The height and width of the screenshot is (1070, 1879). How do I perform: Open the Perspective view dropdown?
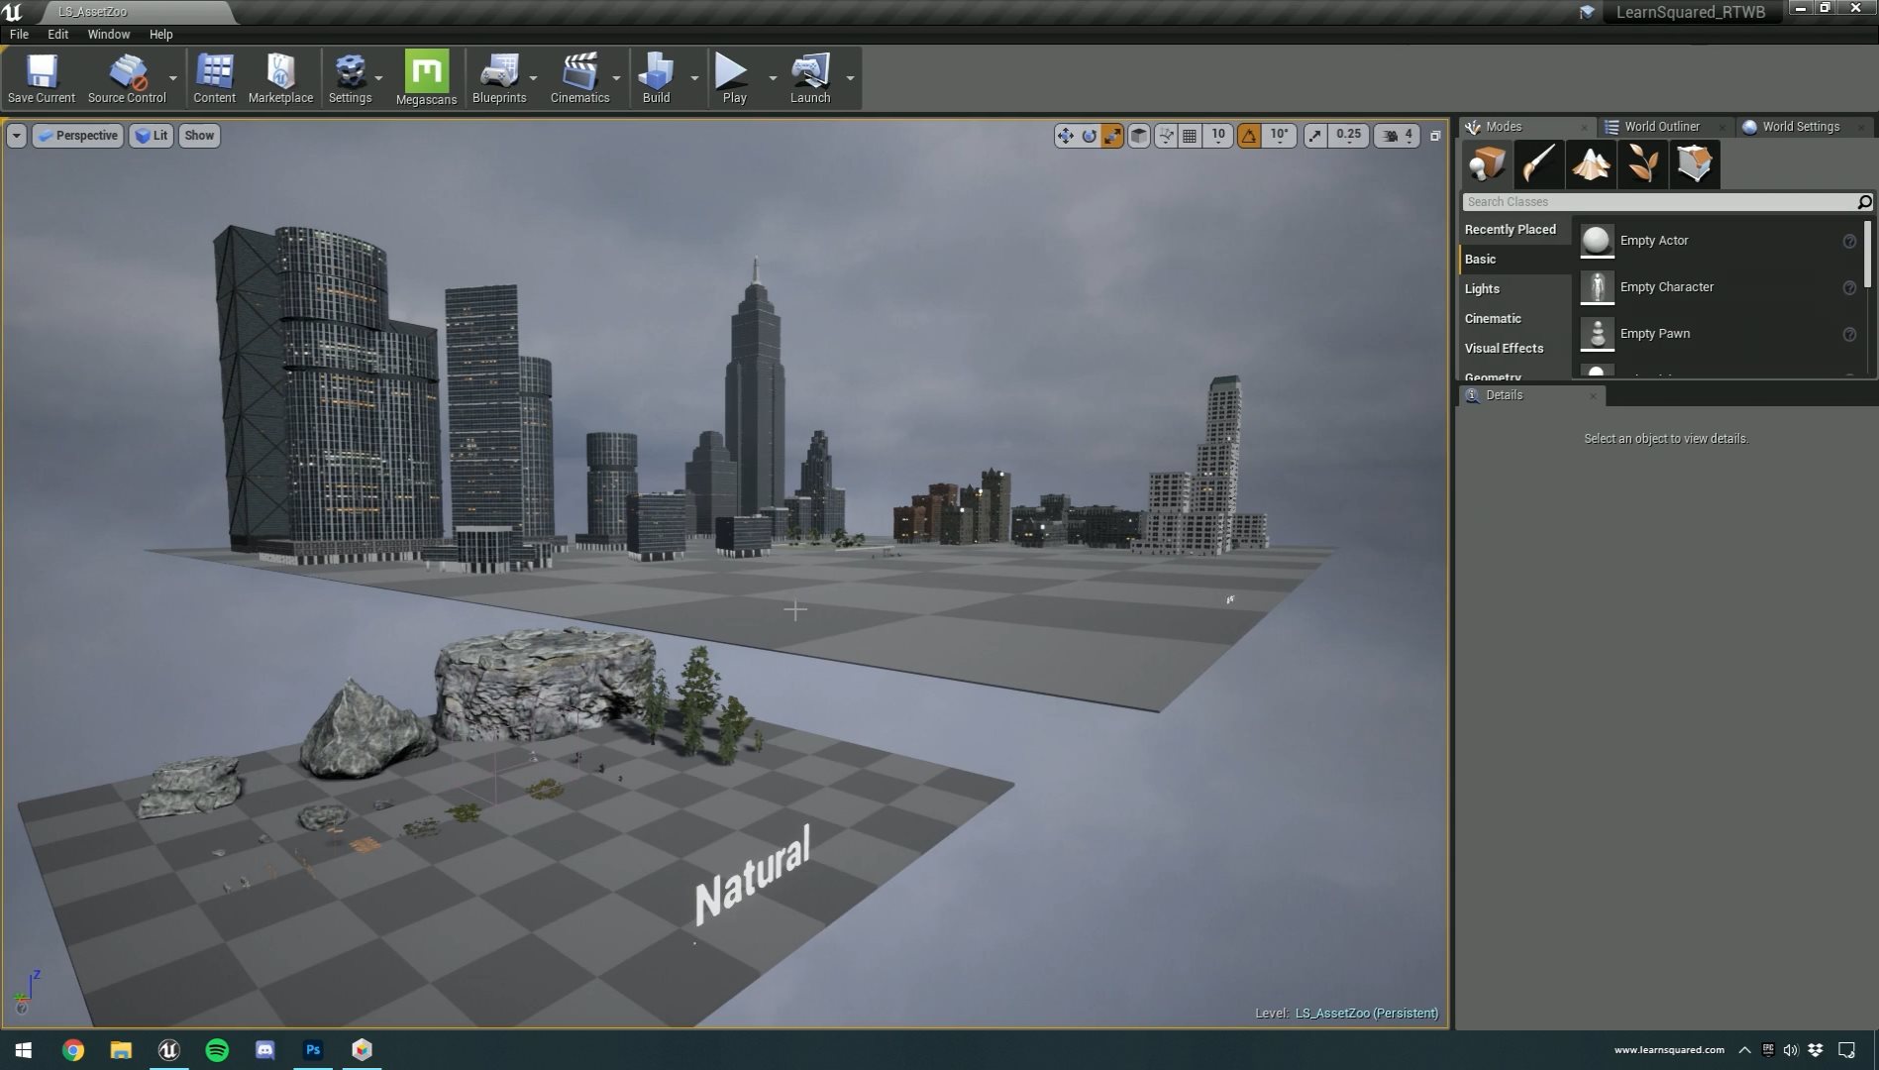pyautogui.click(x=77, y=136)
